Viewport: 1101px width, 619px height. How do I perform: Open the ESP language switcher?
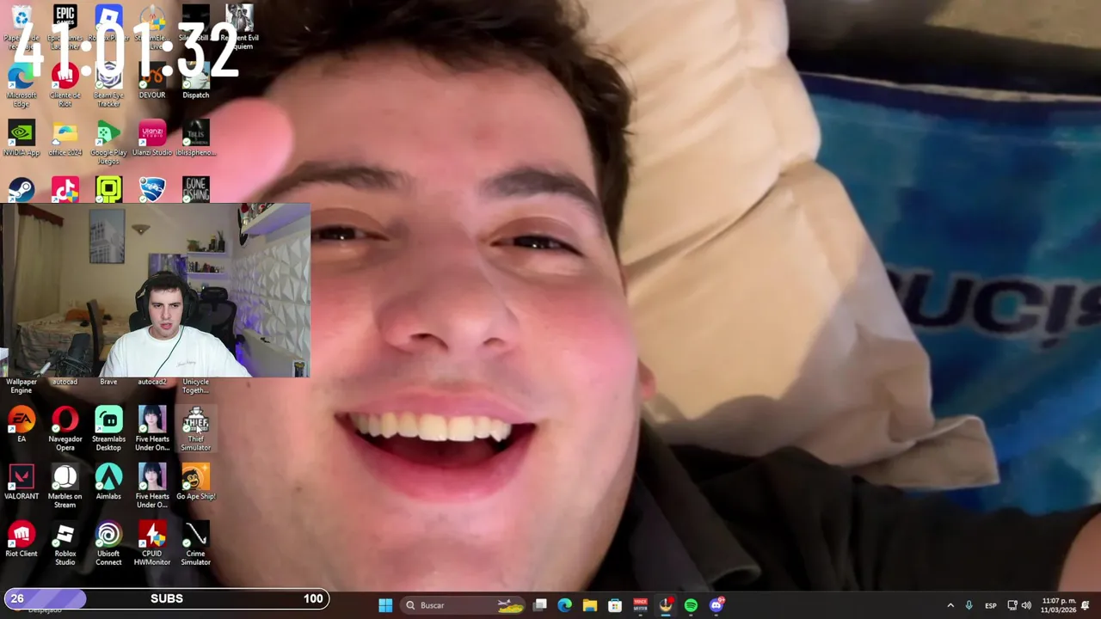(x=991, y=605)
